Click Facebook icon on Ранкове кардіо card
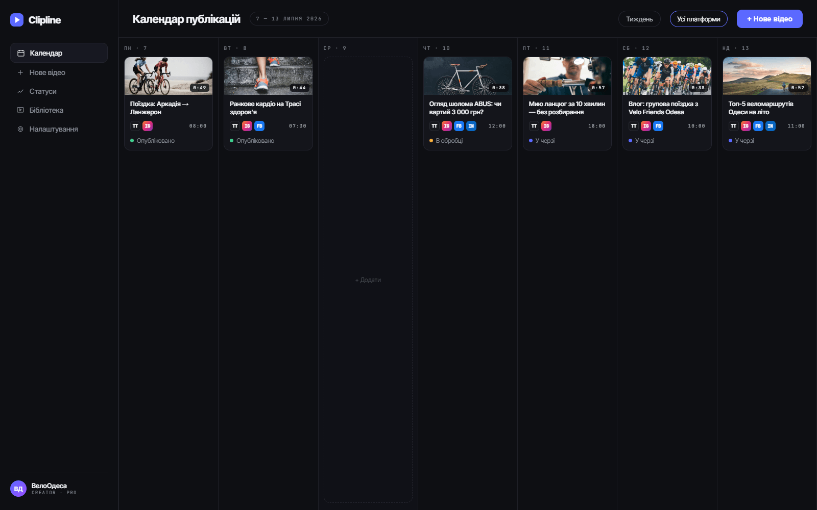This screenshot has height=510, width=817. [x=259, y=126]
